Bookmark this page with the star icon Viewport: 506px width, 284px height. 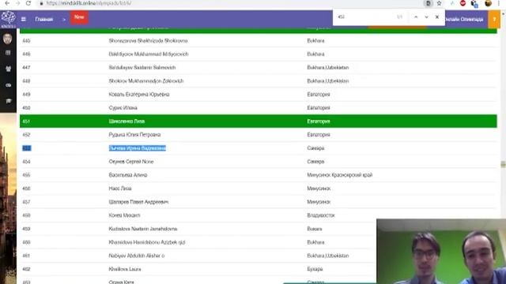[x=439, y=3]
